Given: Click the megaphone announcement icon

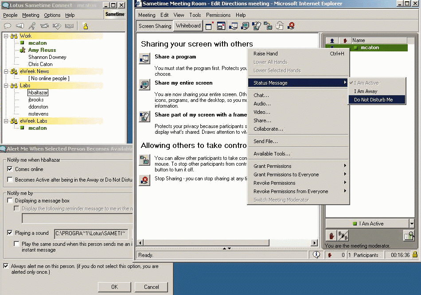Looking at the screenshot, I should [20, 26].
